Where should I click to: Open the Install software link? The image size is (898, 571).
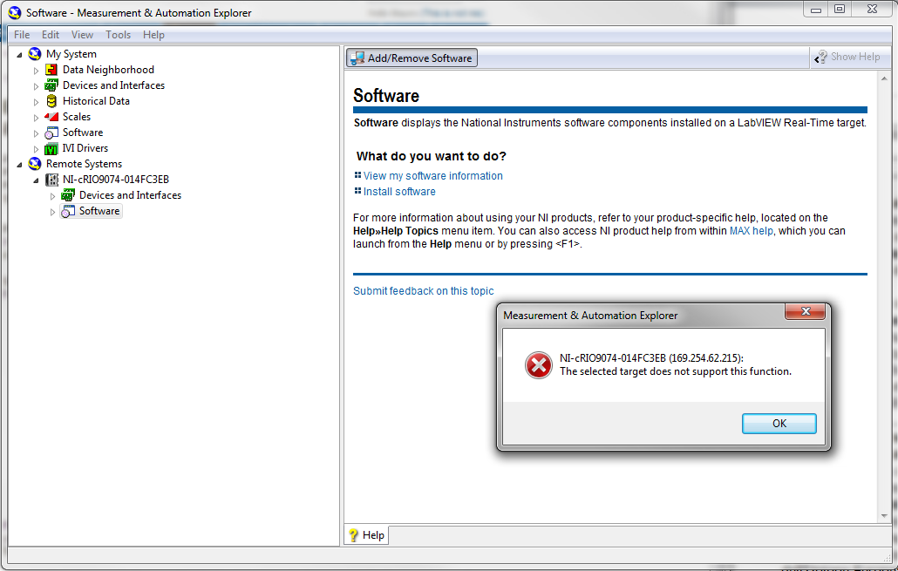click(x=399, y=191)
